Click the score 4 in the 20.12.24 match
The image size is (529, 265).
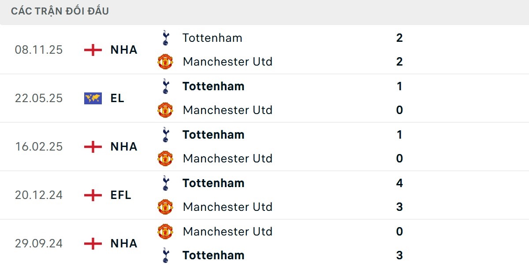tap(399, 183)
